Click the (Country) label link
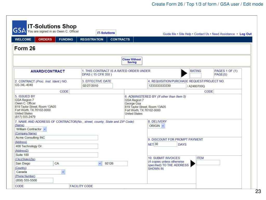Image resolution: width=266 pixels, height=200 pixels. (21, 168)
